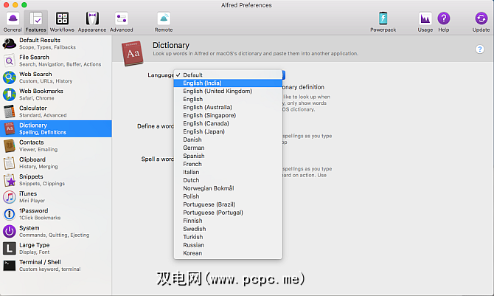This screenshot has height=296, width=494.
Task: Select the Features toolbar icon
Action: point(35,21)
